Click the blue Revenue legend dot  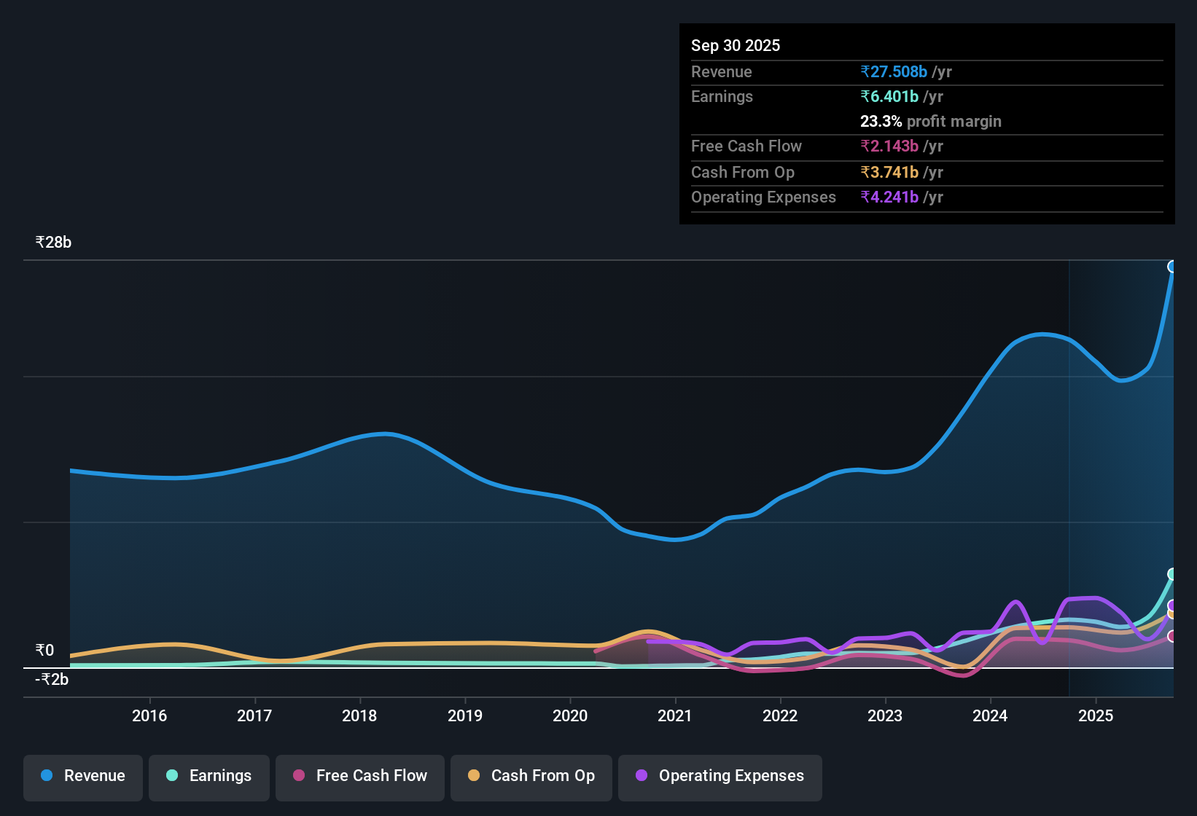click(46, 776)
